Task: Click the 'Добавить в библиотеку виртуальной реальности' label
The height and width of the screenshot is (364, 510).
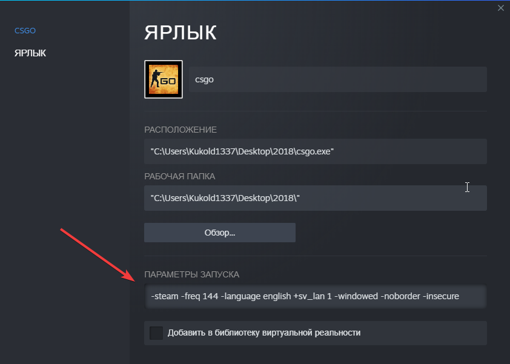Action: [x=264, y=333]
